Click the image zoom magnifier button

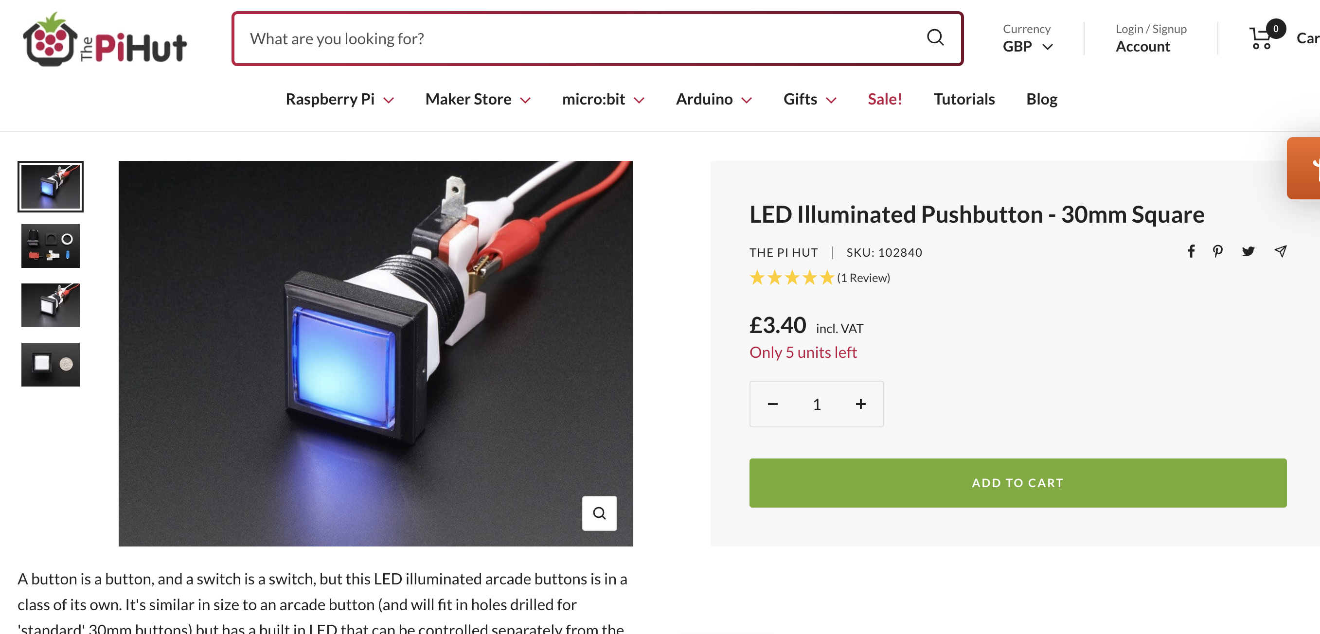click(x=599, y=513)
